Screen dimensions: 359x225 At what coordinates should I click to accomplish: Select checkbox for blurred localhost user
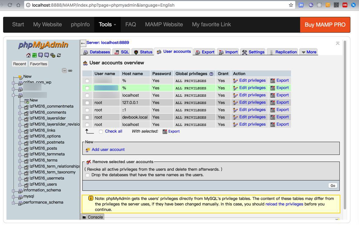[87, 95]
